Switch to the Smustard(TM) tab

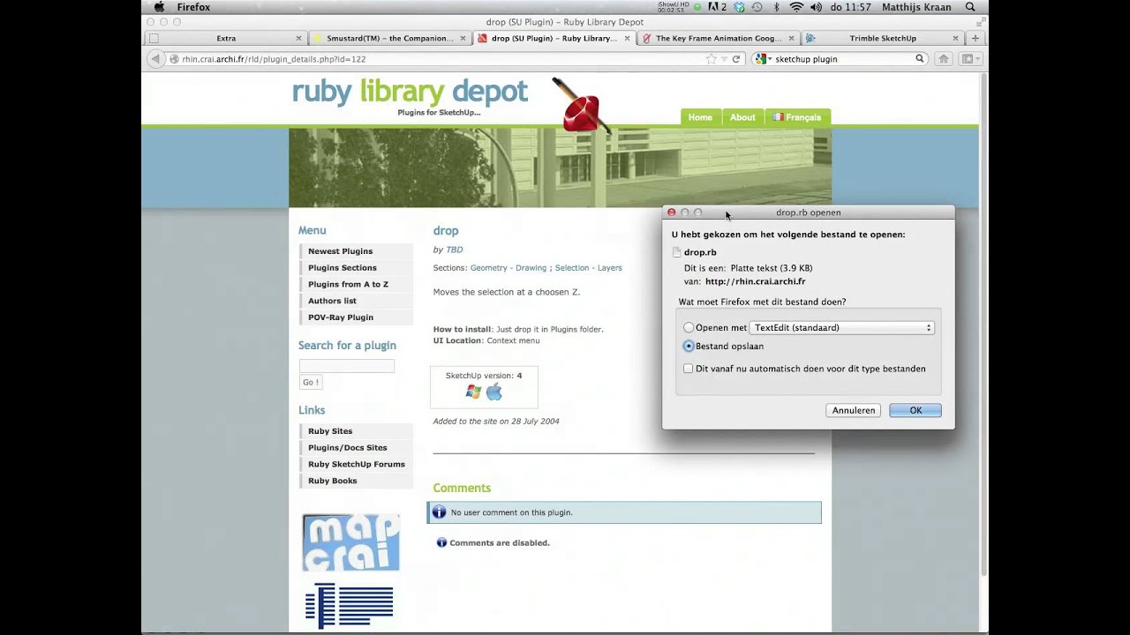coord(389,38)
